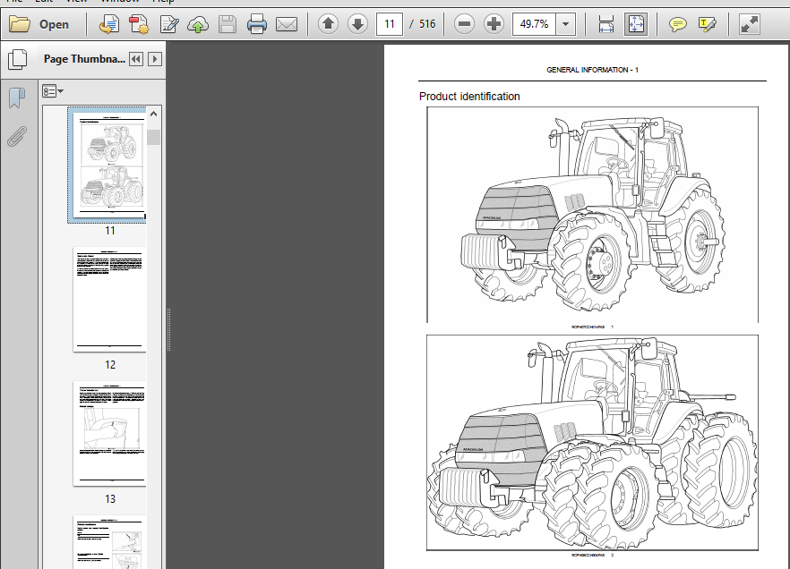Screen dimensions: 790x569
Task: Click the first tractor illustration
Action: tap(593, 215)
